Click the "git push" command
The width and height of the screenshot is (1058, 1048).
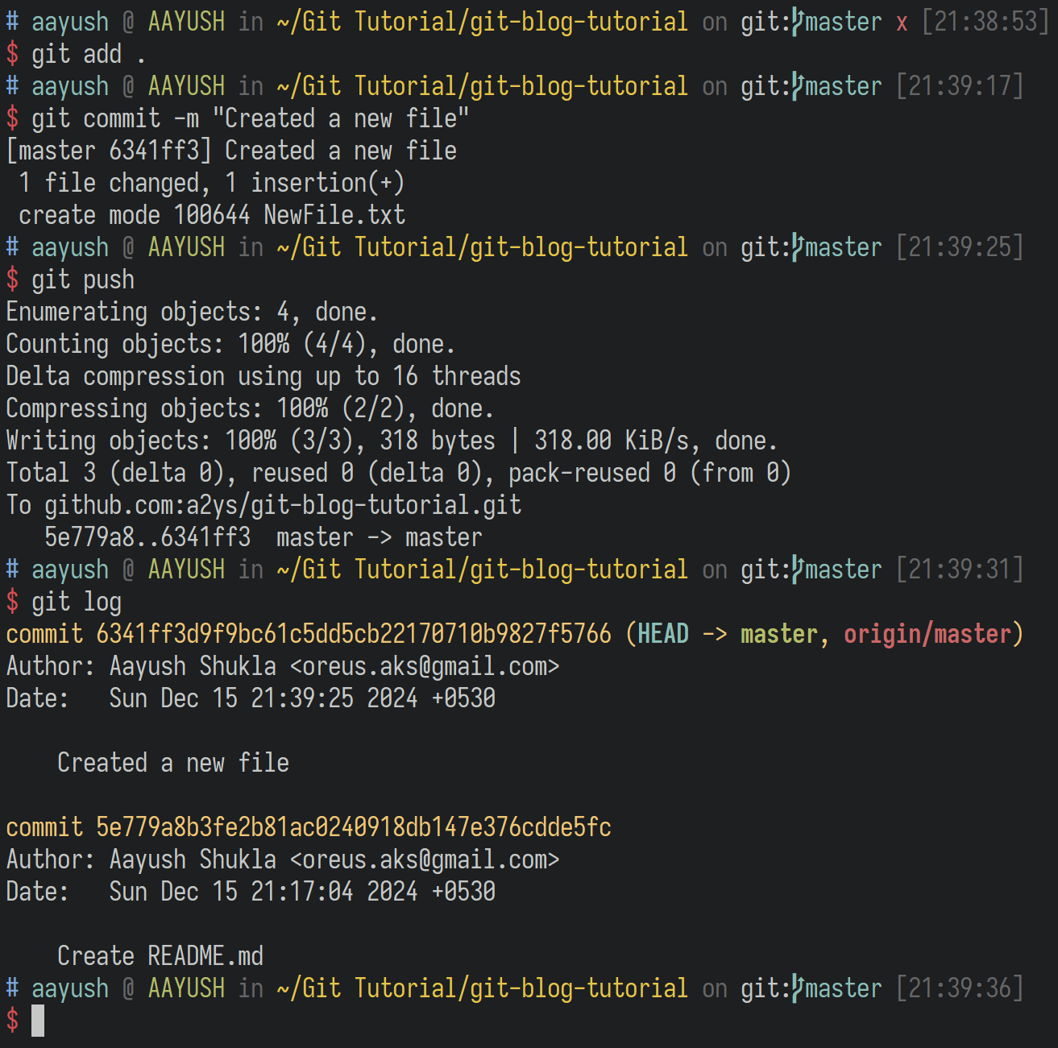click(83, 280)
